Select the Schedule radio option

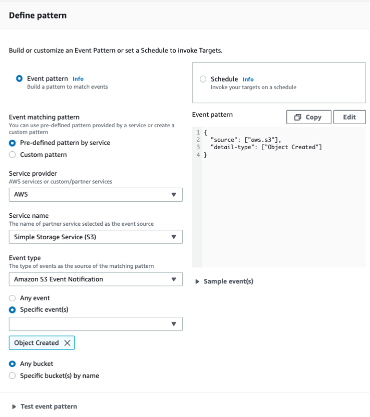coord(203,79)
